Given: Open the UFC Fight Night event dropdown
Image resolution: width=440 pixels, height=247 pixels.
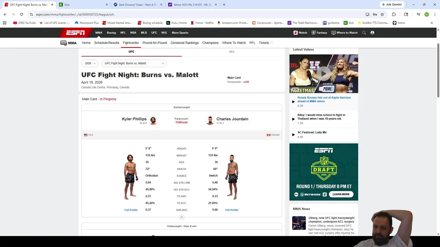Looking at the screenshot, I should (134, 63).
